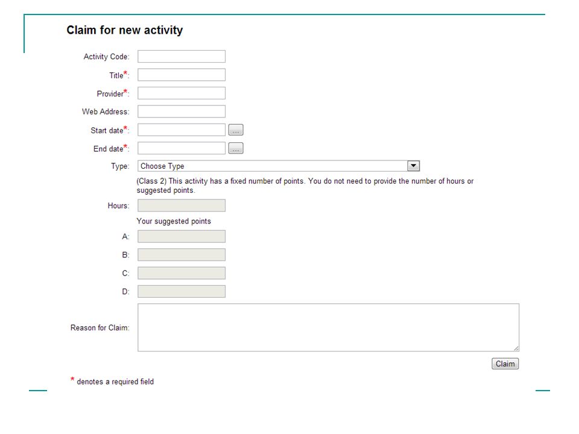Submit the form with Claim button
Screen dimensions: 579x434
(x=505, y=364)
